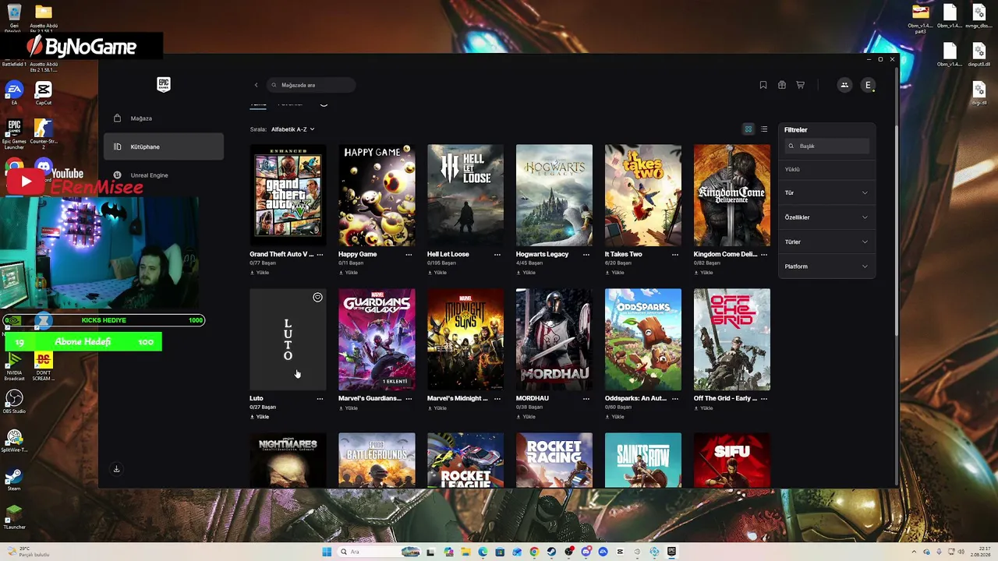Click the Steam icon on the taskbar
This screenshot has width=998, height=561.
[x=551, y=552]
